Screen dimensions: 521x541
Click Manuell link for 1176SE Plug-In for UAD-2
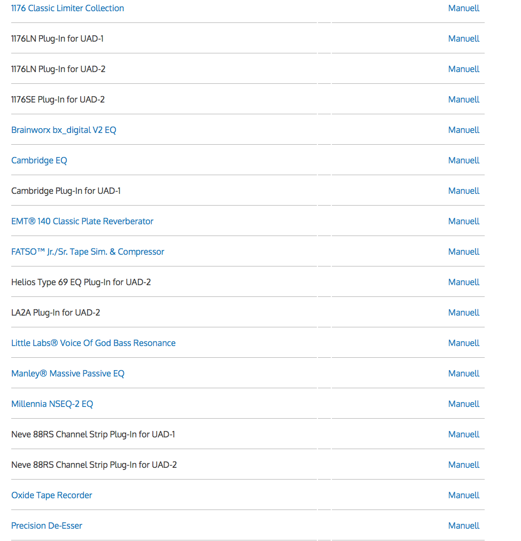coord(463,99)
